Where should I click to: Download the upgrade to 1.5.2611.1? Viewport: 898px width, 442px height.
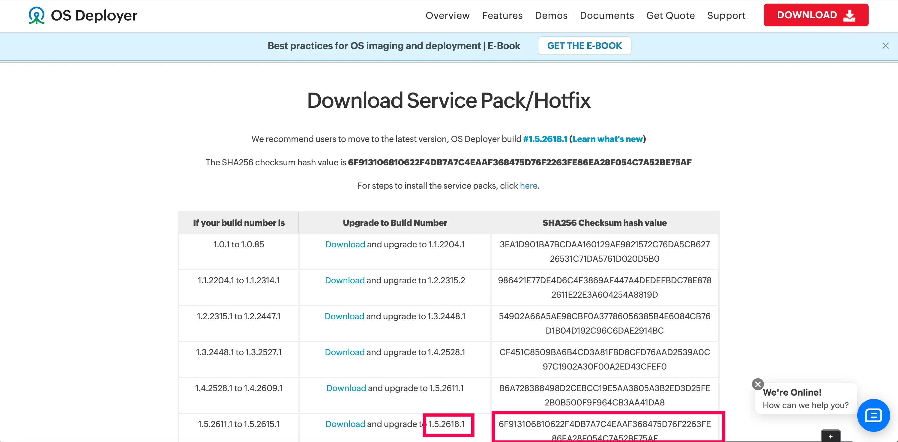point(346,388)
